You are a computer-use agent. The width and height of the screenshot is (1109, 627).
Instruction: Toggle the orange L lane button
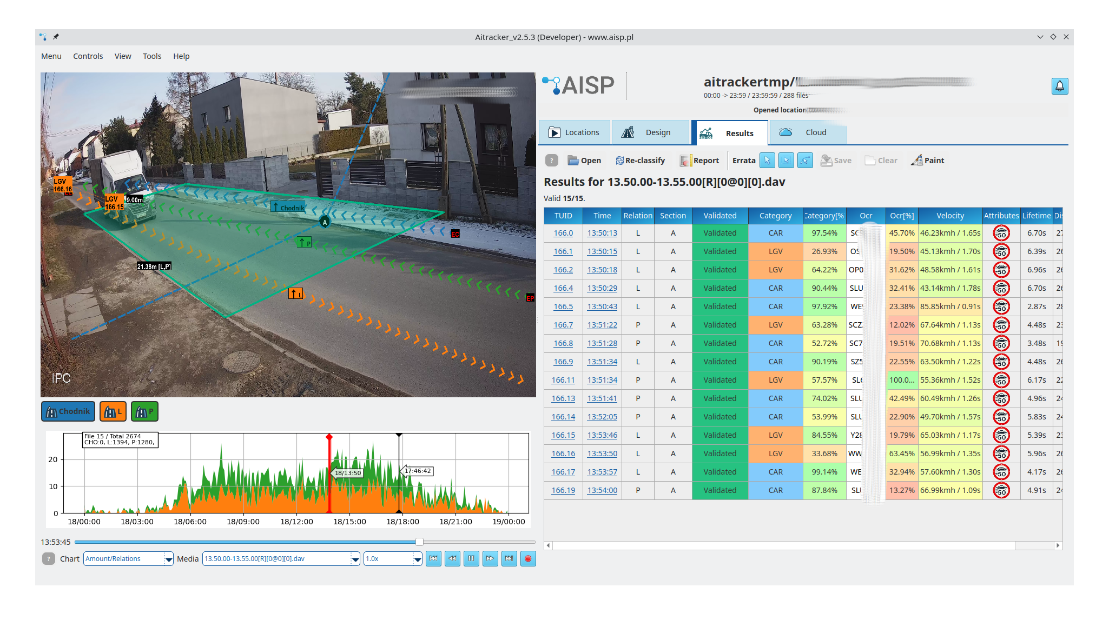tap(113, 411)
